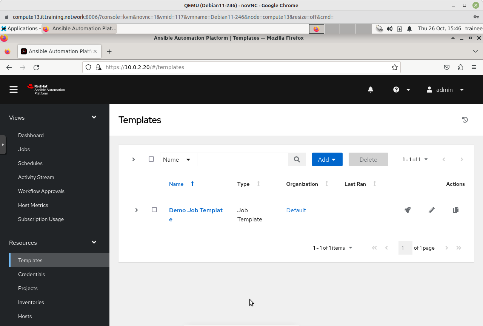The height and width of the screenshot is (326, 483).
Task: Open the Add dropdown button
Action: [327, 159]
